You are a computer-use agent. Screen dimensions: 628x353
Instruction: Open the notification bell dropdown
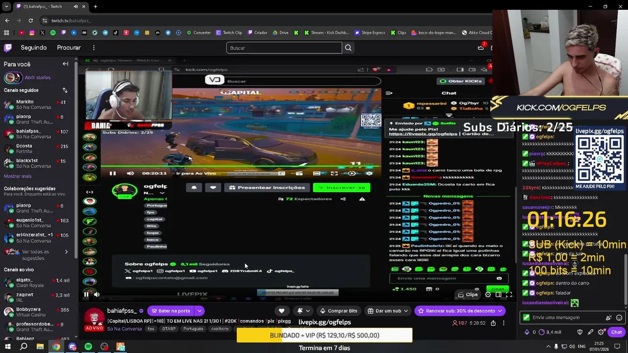(303, 311)
